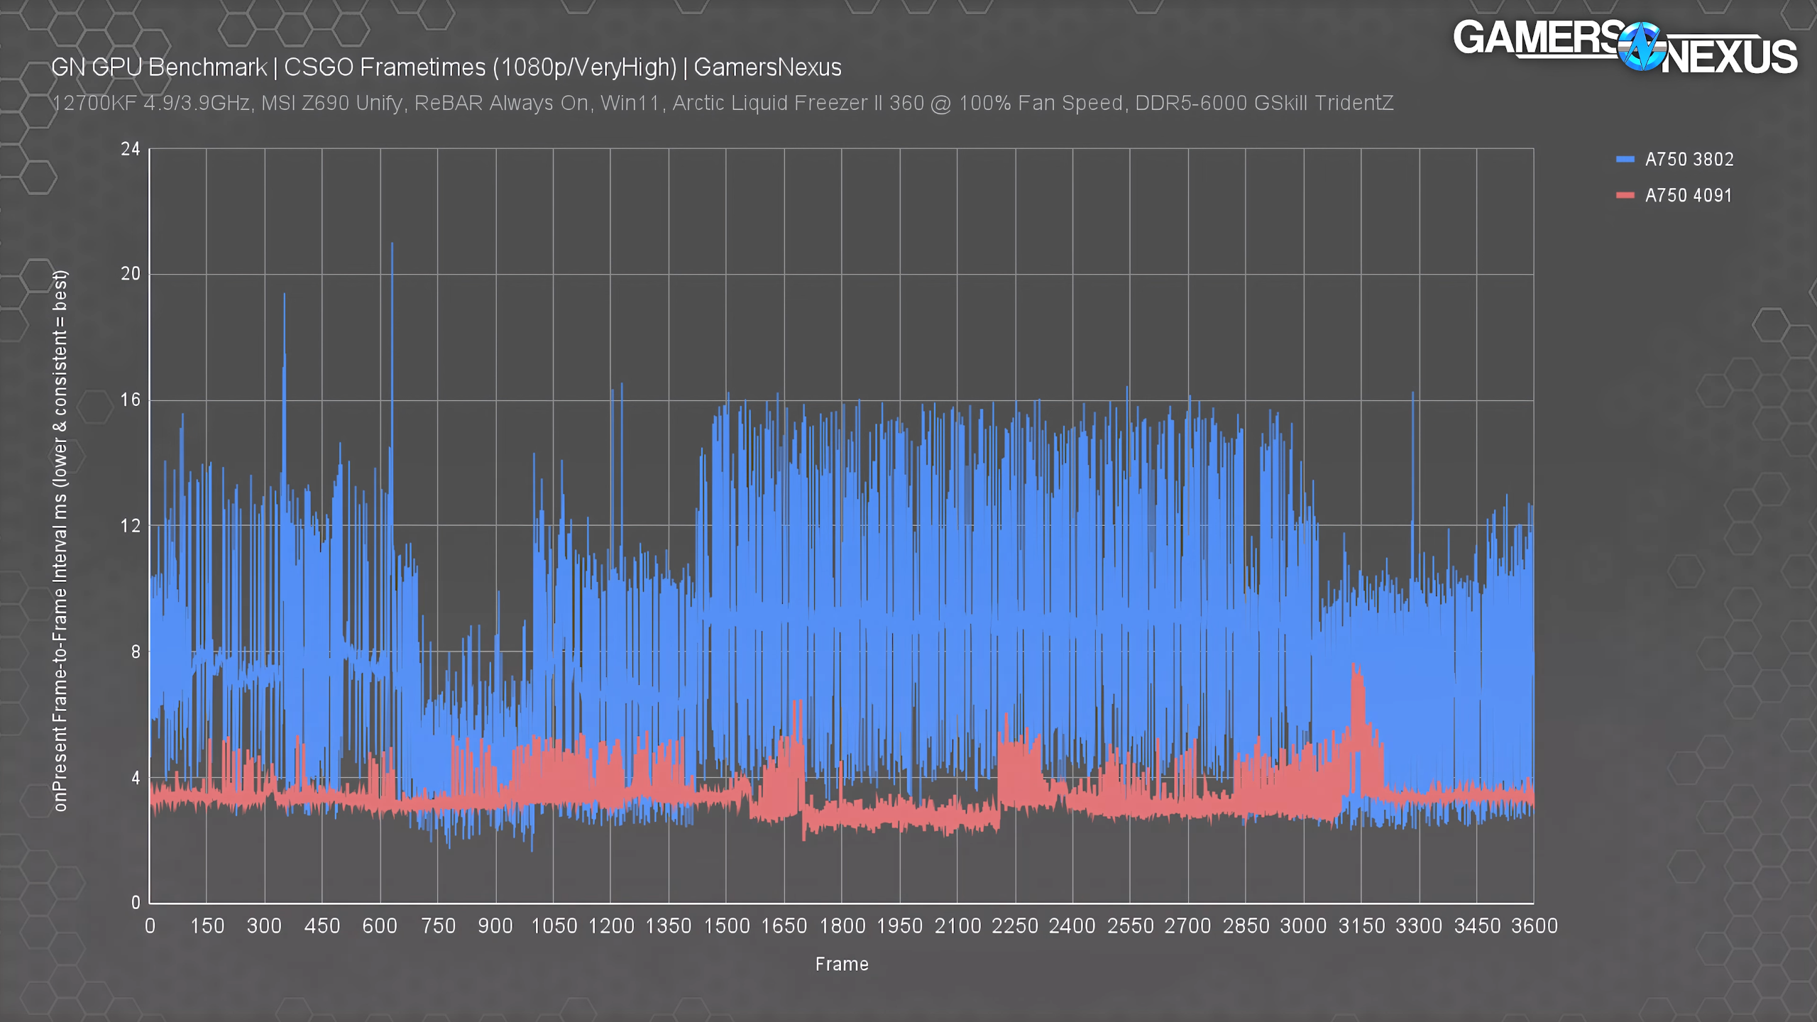Click the x-axis tick label 2400

click(x=1072, y=925)
